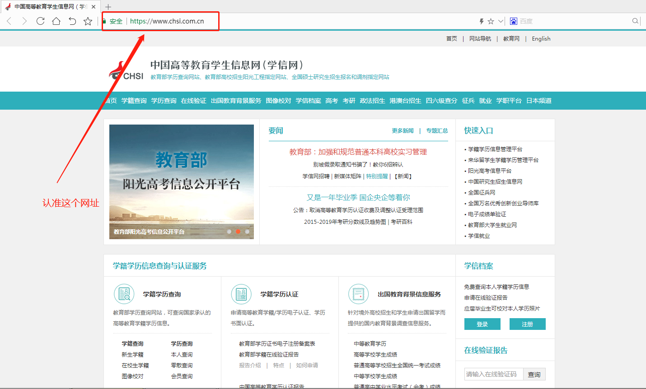Open 在线验证 in the navigation bar
Viewport: 646px width, 389px height.
(x=194, y=101)
